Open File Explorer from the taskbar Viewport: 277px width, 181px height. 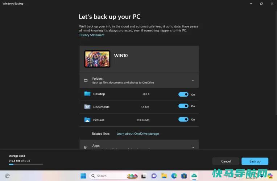164,176
